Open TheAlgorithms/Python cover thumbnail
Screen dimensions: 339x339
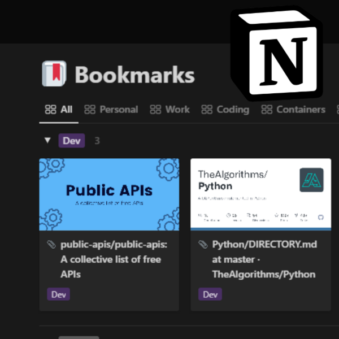click(260, 194)
